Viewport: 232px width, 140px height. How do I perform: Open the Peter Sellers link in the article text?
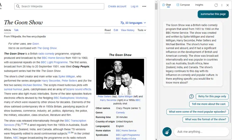pos(69,81)
